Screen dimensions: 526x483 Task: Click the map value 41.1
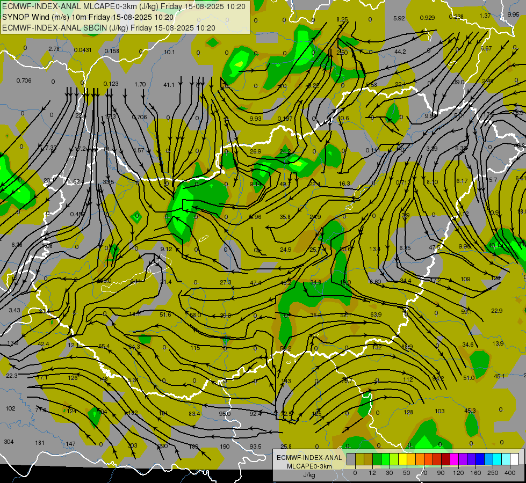point(169,85)
